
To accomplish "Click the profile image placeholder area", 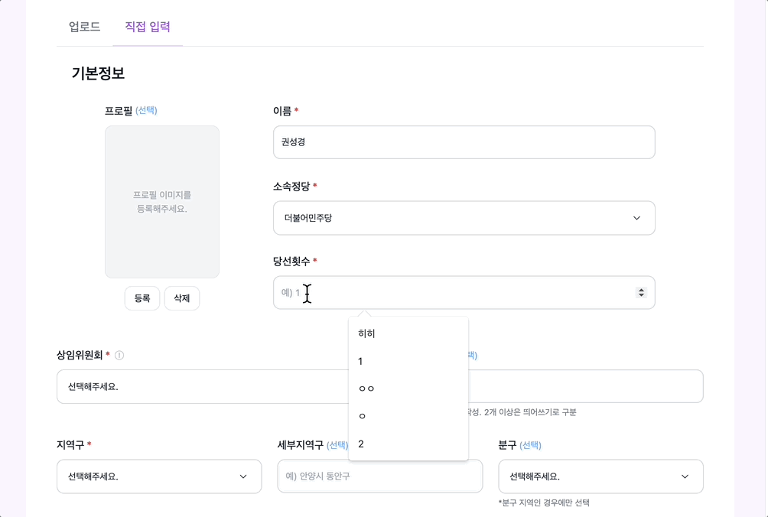I will point(161,202).
